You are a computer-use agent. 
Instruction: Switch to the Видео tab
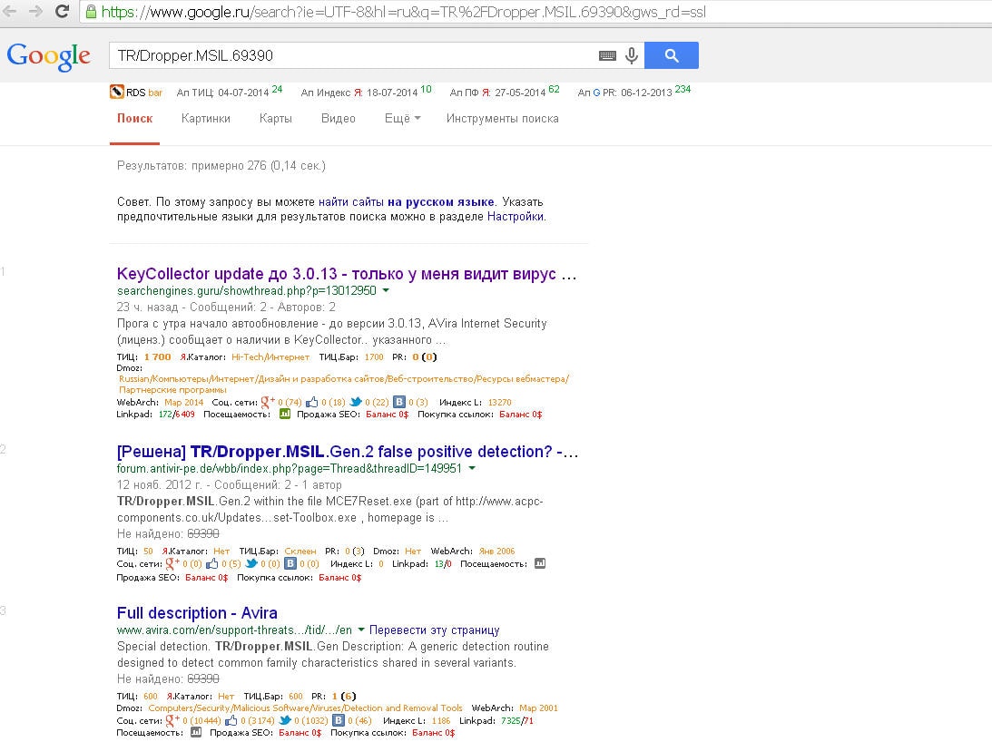tap(339, 118)
